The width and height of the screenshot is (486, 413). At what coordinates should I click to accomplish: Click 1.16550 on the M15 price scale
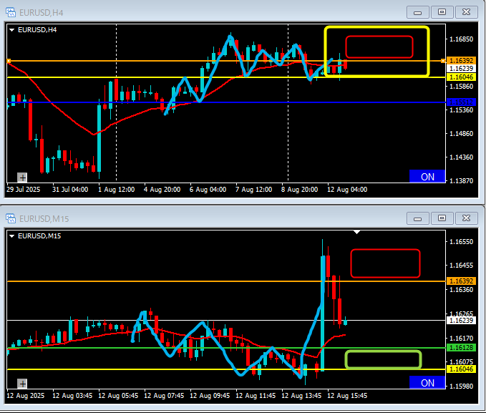[461, 241]
